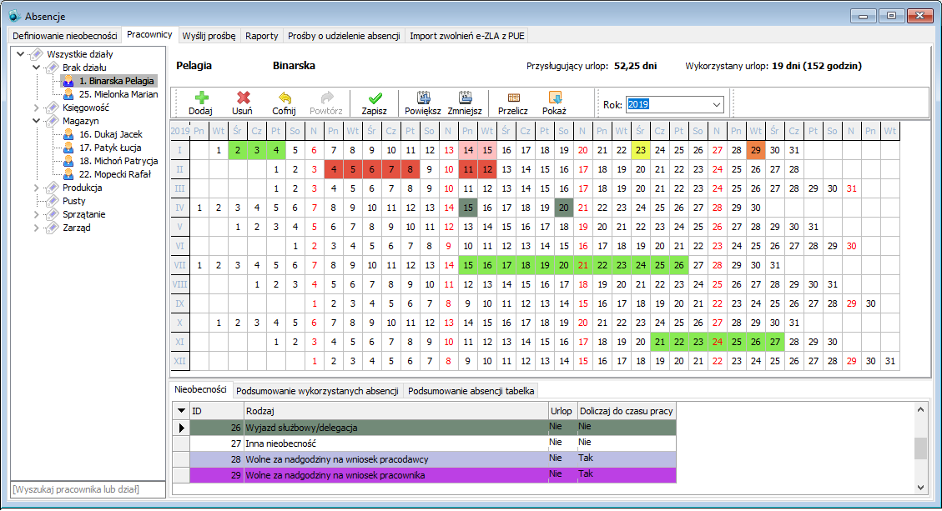This screenshot has height=511, width=942.
Task: Open the Raporty tab
Action: pos(262,36)
